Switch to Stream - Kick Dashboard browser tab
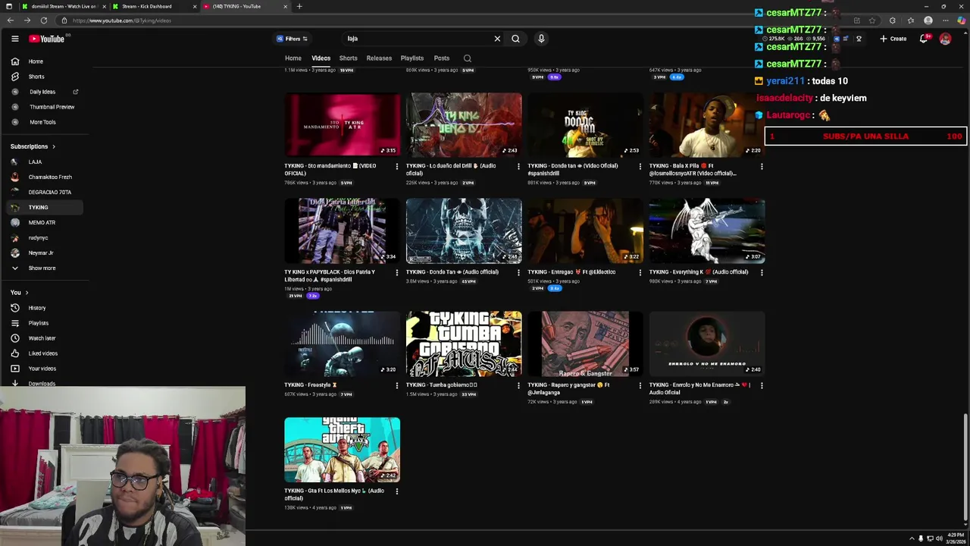970x546 pixels. (154, 6)
